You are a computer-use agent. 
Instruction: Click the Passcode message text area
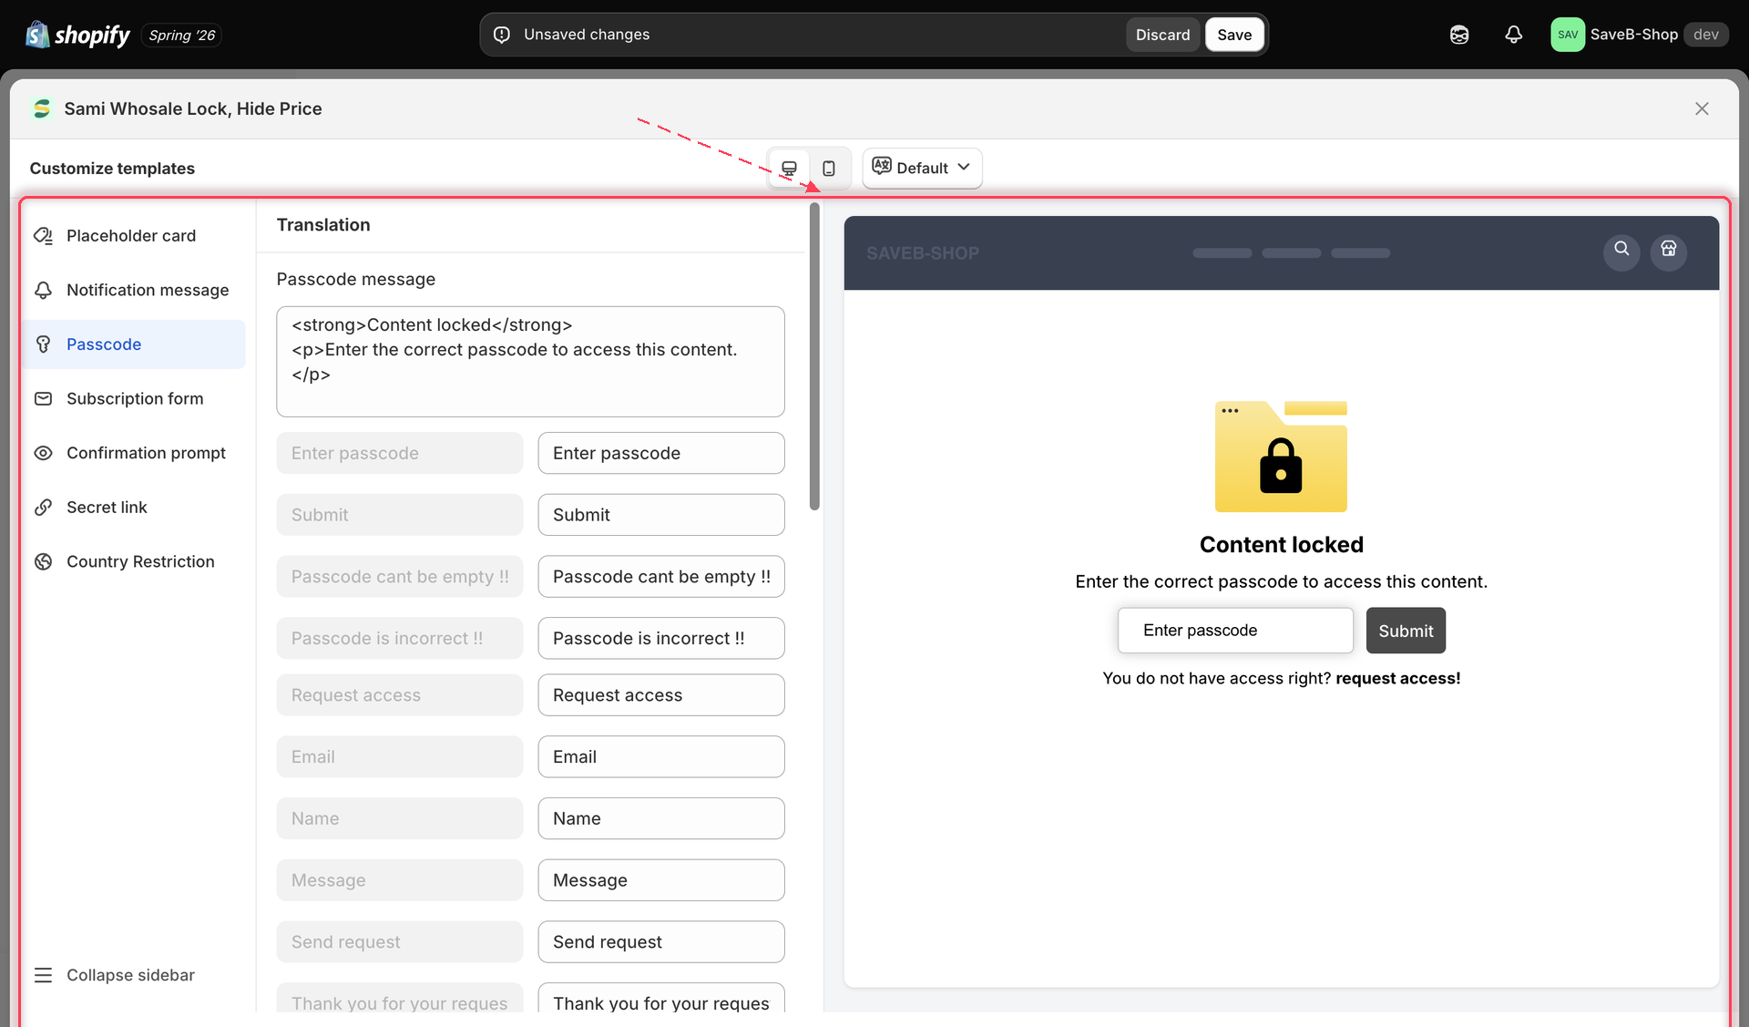point(530,362)
